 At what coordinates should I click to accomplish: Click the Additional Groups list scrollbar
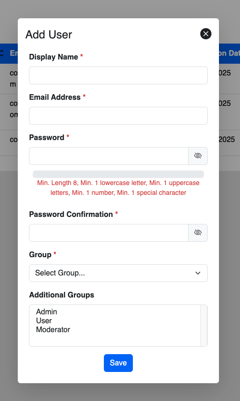(204, 325)
